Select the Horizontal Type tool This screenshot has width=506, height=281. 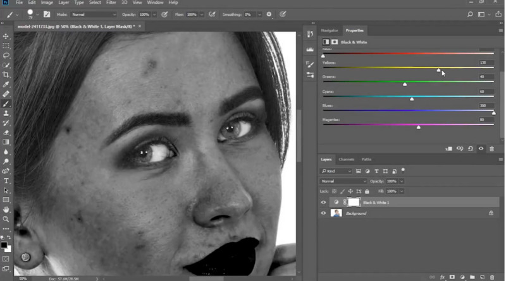6,181
